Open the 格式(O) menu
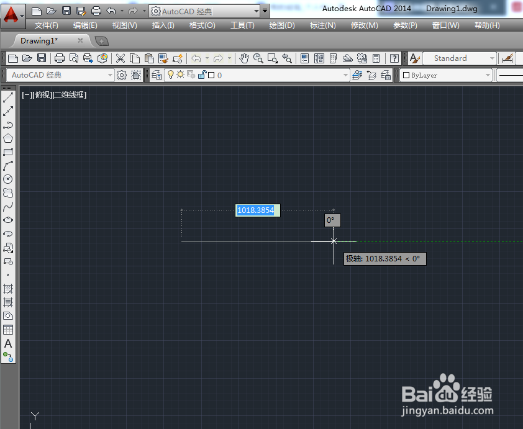 pos(202,25)
